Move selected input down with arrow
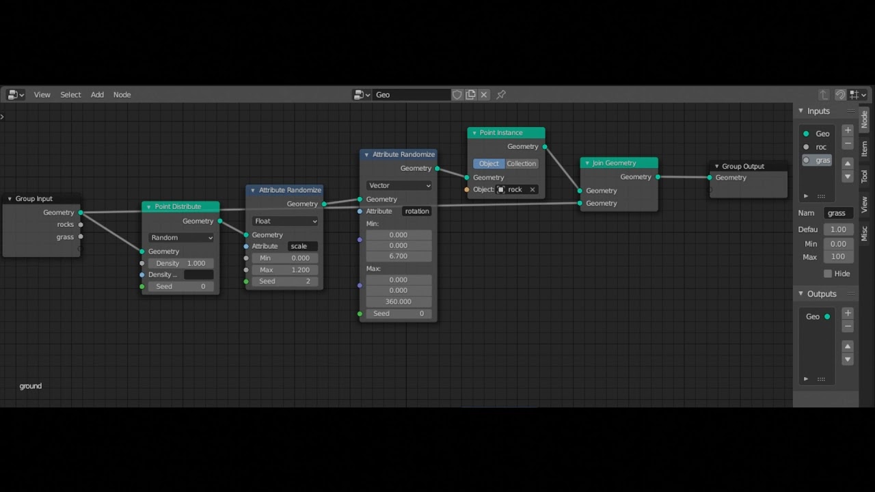Viewport: 875px width, 492px height. [x=848, y=176]
